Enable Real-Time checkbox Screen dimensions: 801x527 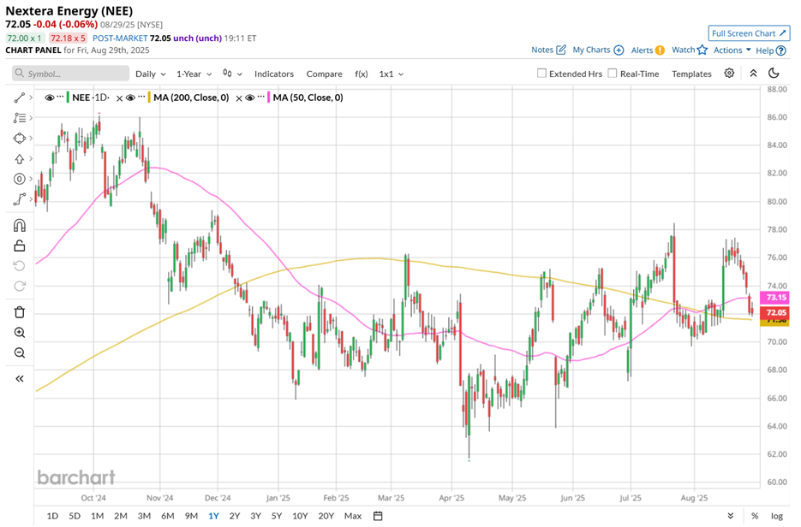click(x=613, y=74)
